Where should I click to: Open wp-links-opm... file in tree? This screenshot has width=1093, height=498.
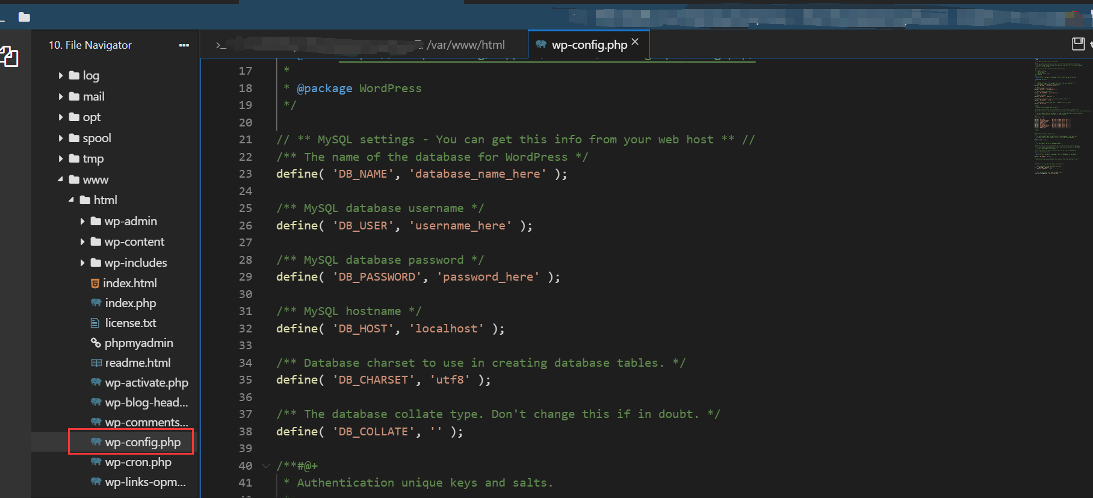point(146,482)
